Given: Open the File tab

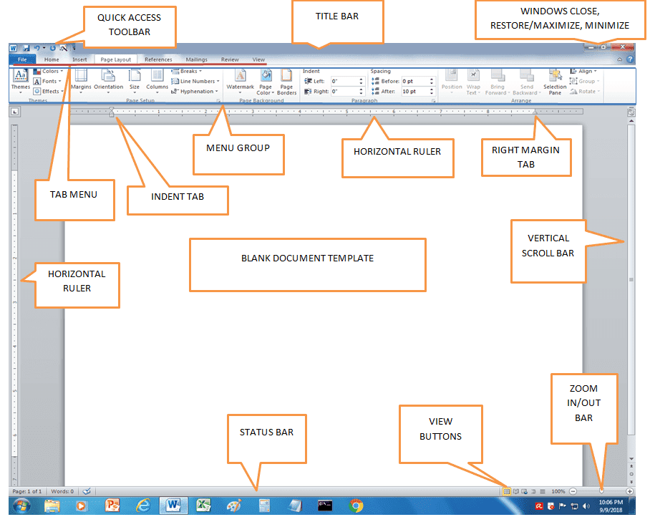Looking at the screenshot, I should (x=22, y=59).
